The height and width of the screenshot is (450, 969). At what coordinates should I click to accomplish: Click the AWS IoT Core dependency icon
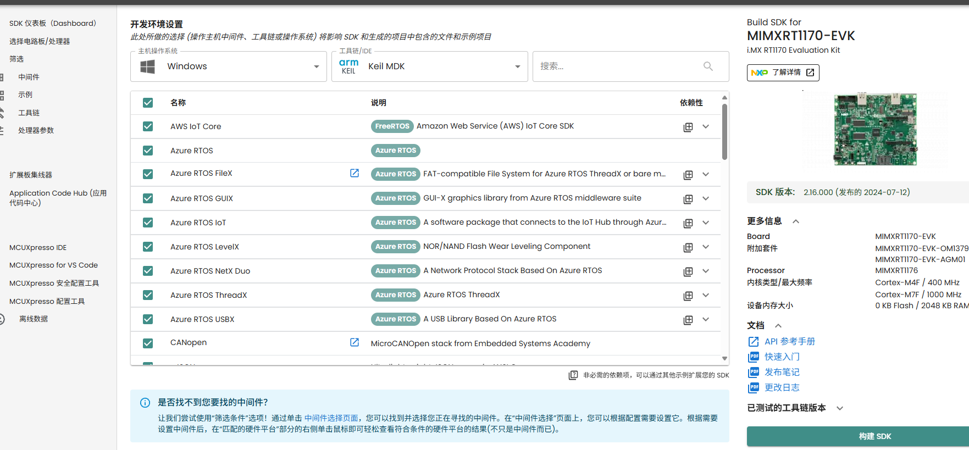(688, 127)
